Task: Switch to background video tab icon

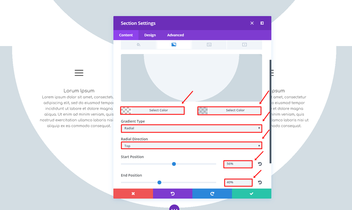Action: (244, 45)
